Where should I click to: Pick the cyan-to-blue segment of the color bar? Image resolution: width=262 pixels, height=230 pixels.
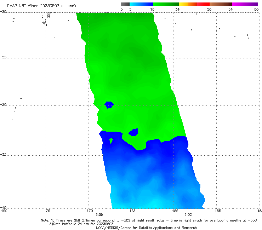(x=141, y=4)
